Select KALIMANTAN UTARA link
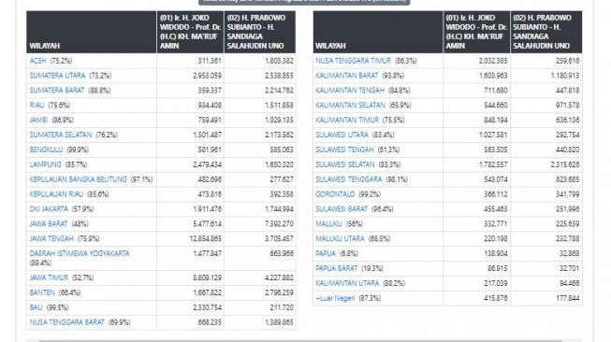611x342 pixels. 347,283
